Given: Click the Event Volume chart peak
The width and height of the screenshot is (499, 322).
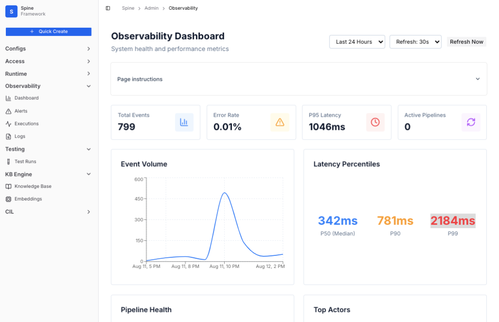Looking at the screenshot, I should pos(224,193).
